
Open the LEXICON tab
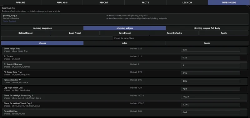click(x=187, y=3)
